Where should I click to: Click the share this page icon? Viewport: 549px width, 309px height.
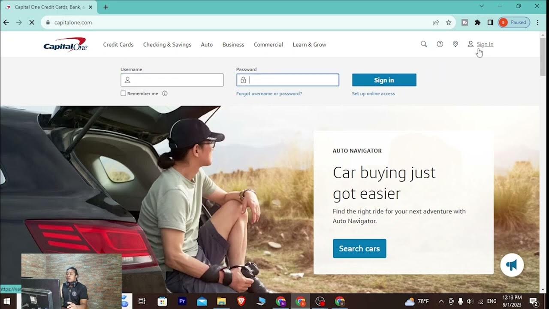(x=436, y=22)
